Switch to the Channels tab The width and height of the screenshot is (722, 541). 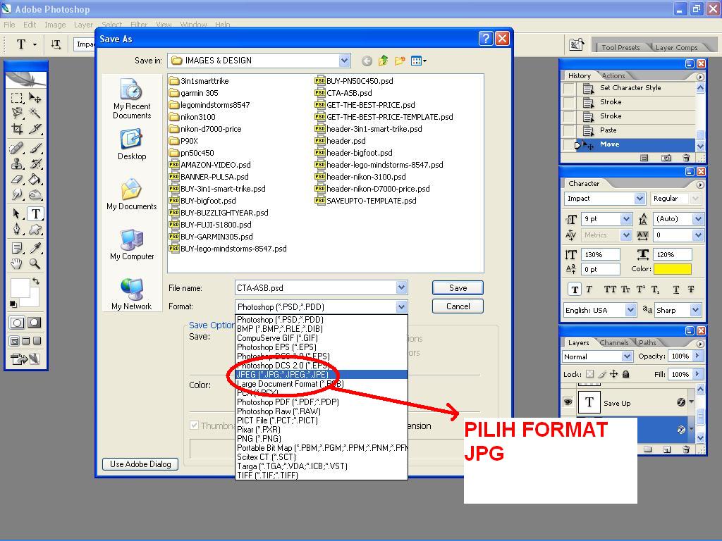[614, 342]
